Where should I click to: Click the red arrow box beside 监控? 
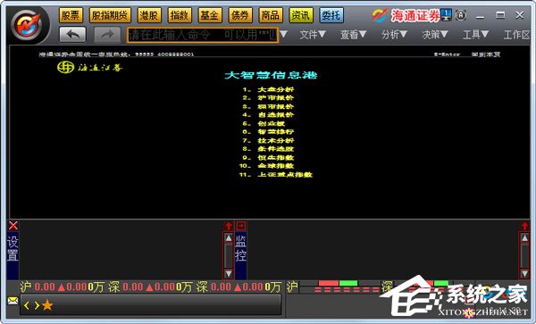(x=241, y=226)
